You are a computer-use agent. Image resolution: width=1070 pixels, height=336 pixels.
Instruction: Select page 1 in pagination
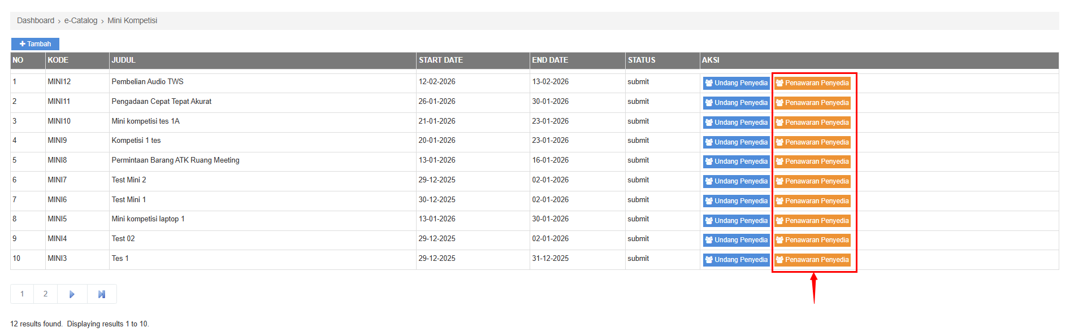[x=22, y=294]
